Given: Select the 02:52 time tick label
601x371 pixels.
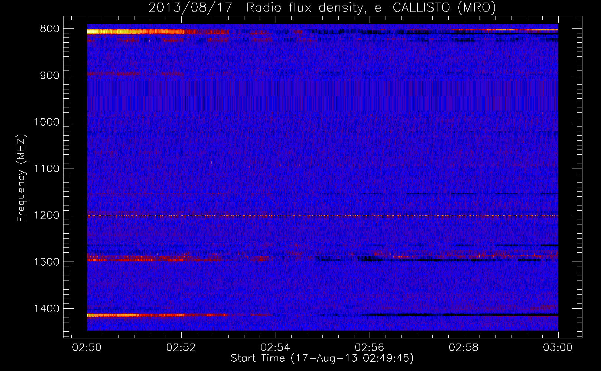Looking at the screenshot, I should tap(181, 347).
